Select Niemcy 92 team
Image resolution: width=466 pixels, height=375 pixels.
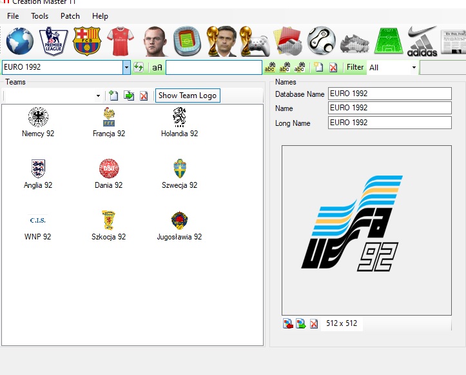point(38,122)
